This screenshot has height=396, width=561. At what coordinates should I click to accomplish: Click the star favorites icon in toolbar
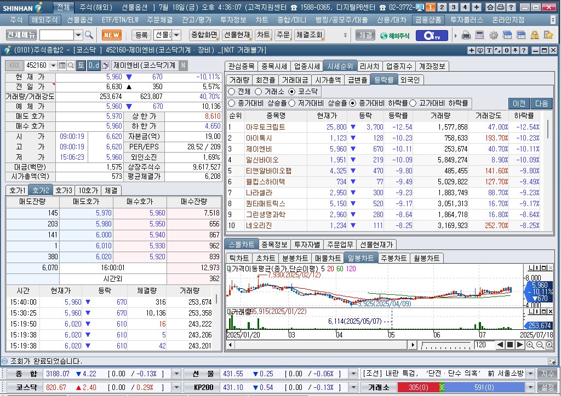[548, 35]
